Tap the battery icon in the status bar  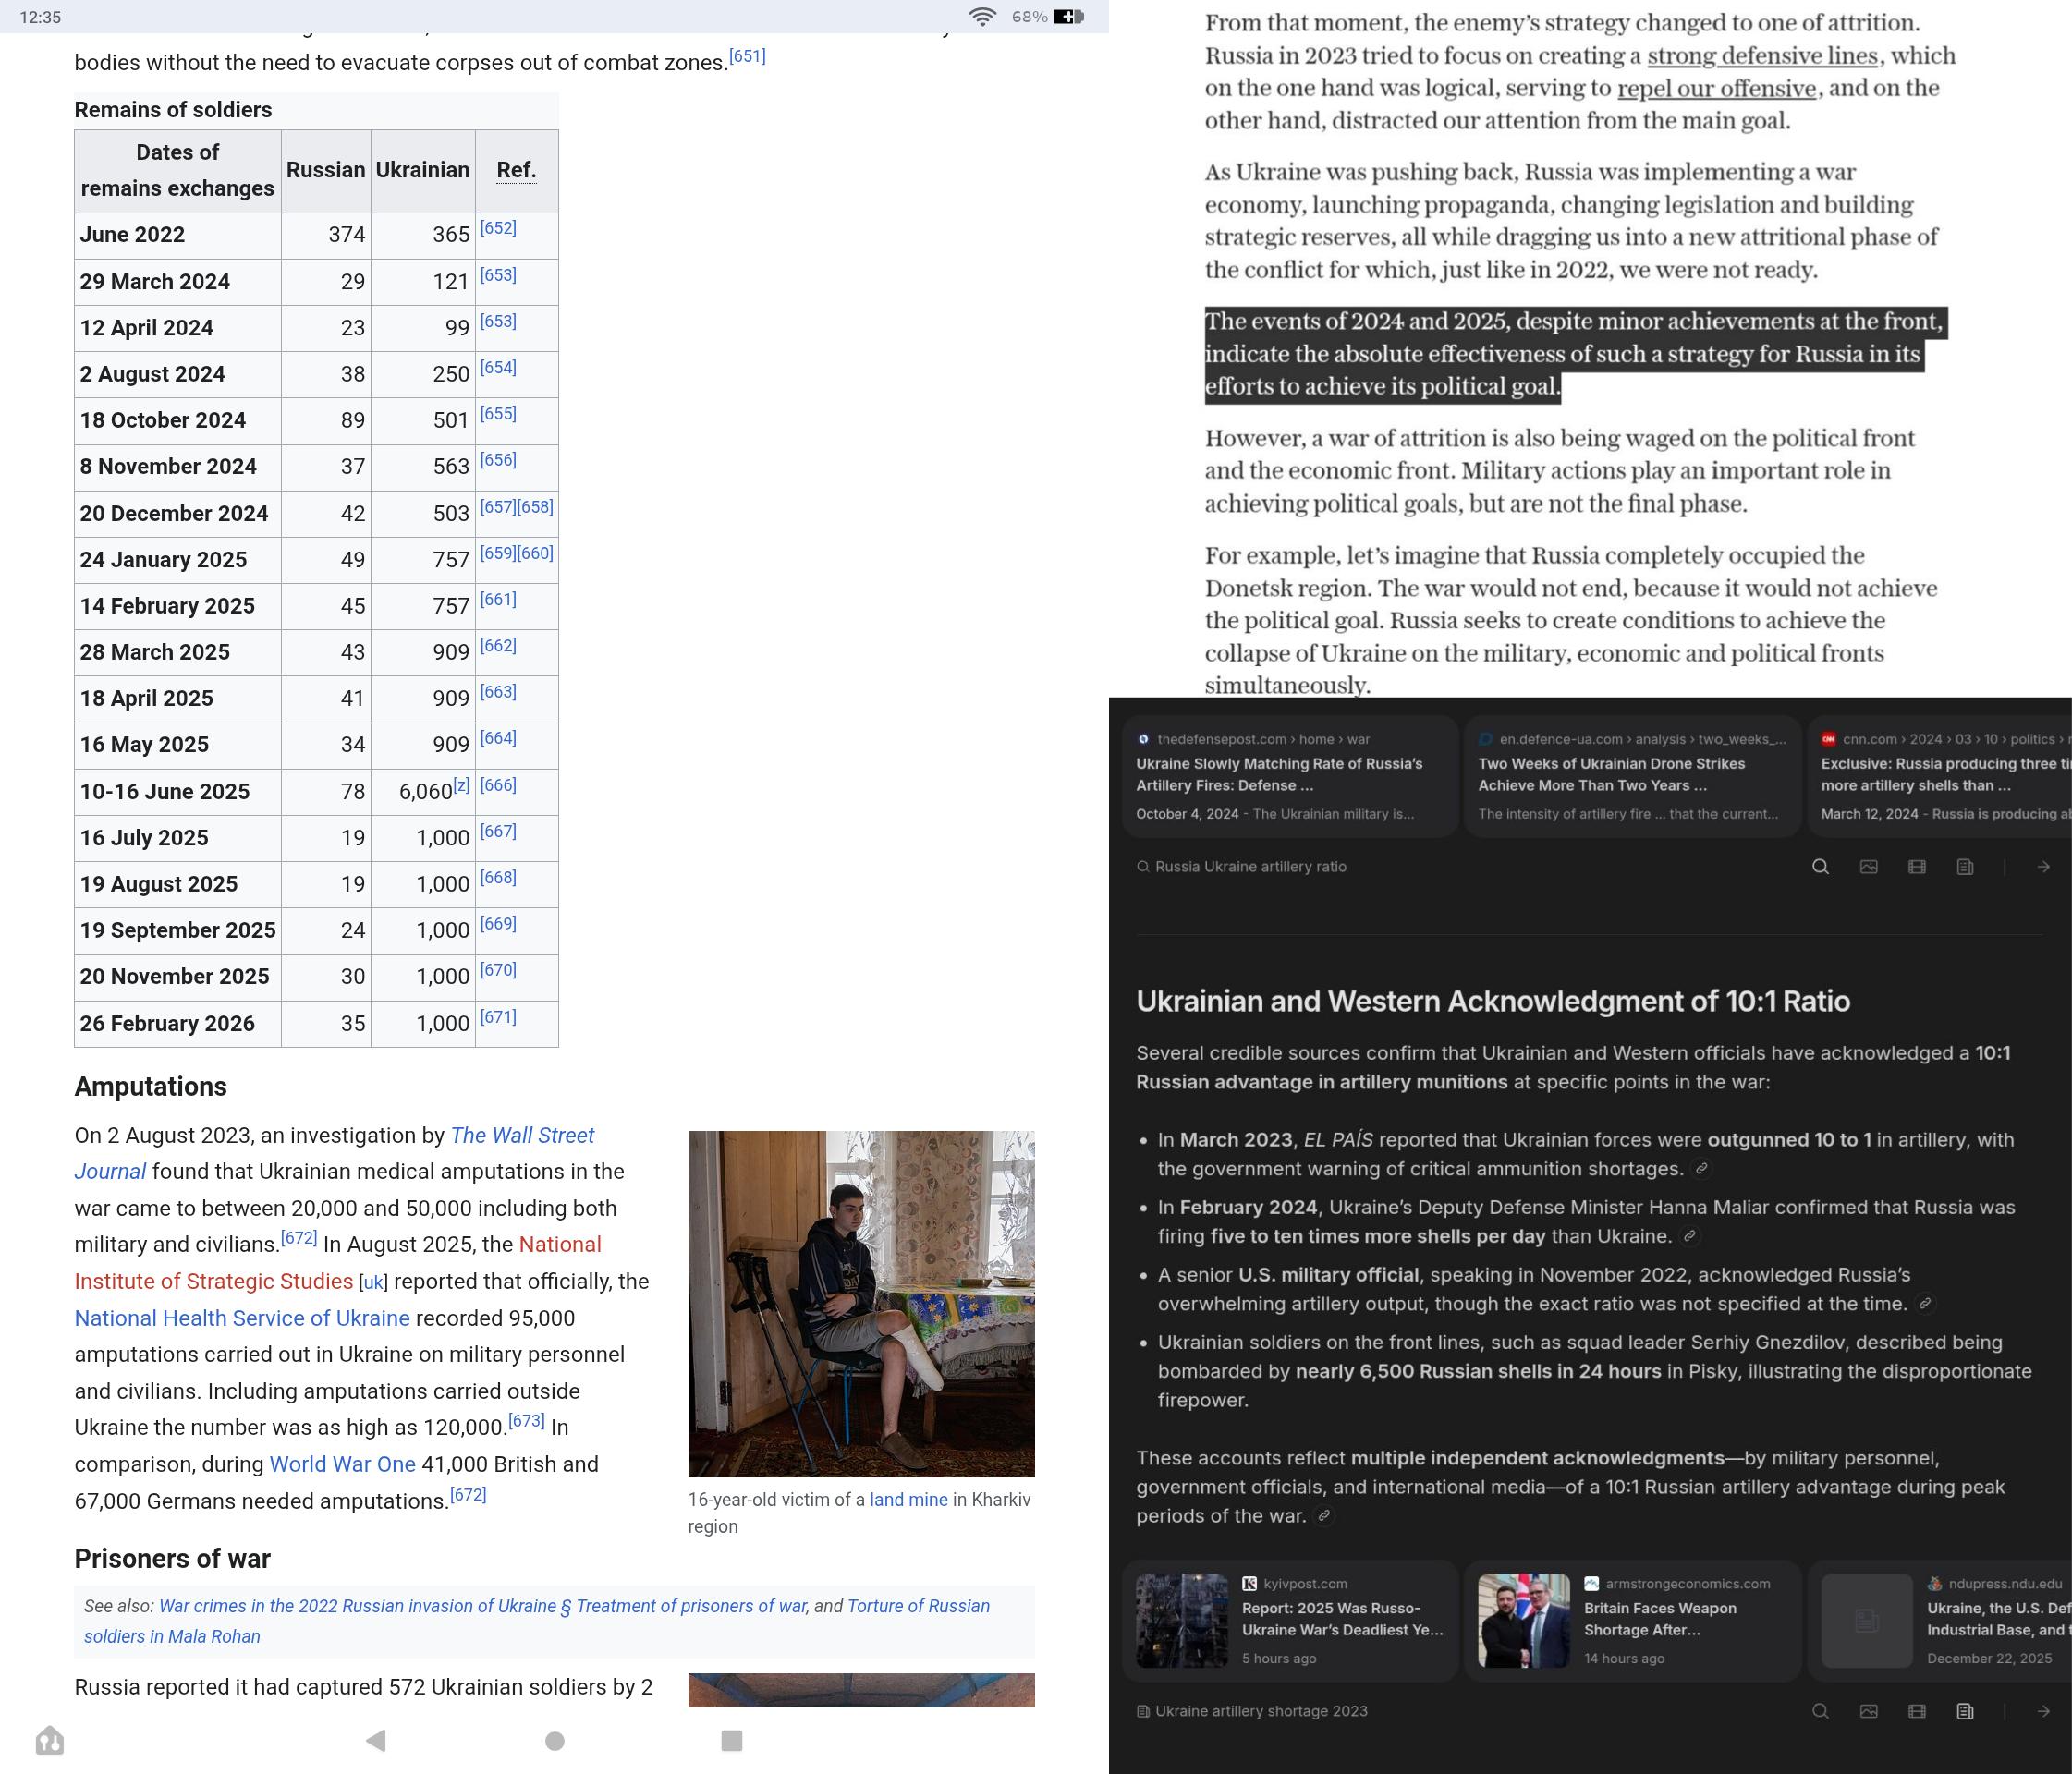tap(1069, 17)
